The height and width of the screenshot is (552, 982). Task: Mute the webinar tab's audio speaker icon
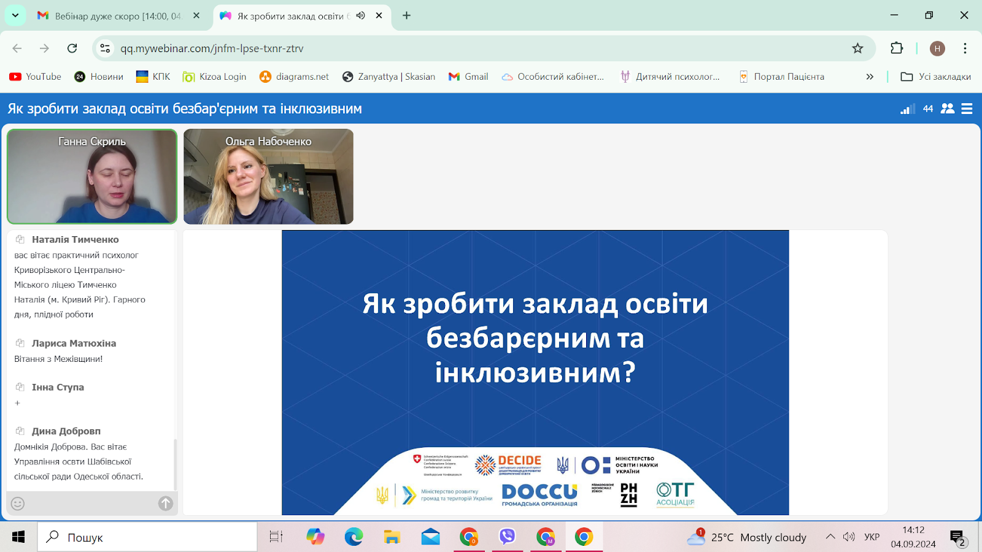click(360, 15)
